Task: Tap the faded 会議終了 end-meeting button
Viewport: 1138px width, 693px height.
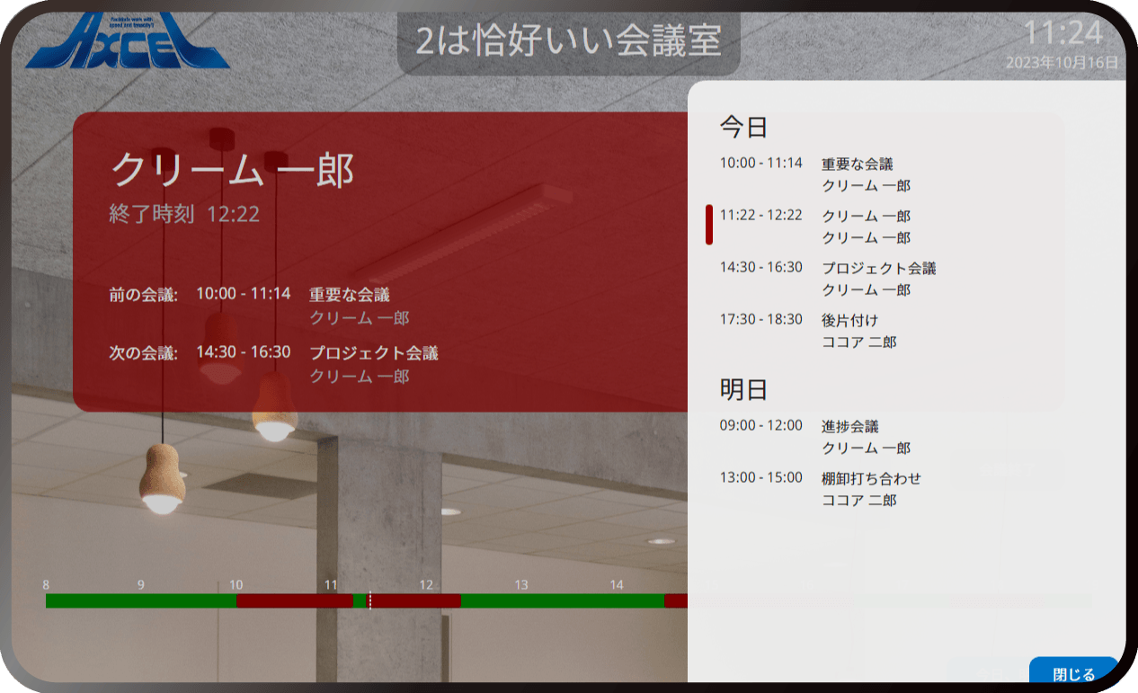Action: point(1007,468)
